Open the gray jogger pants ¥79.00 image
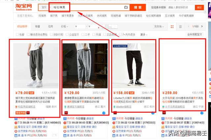The width and height of the screenshot is (211, 140). coord(36,66)
